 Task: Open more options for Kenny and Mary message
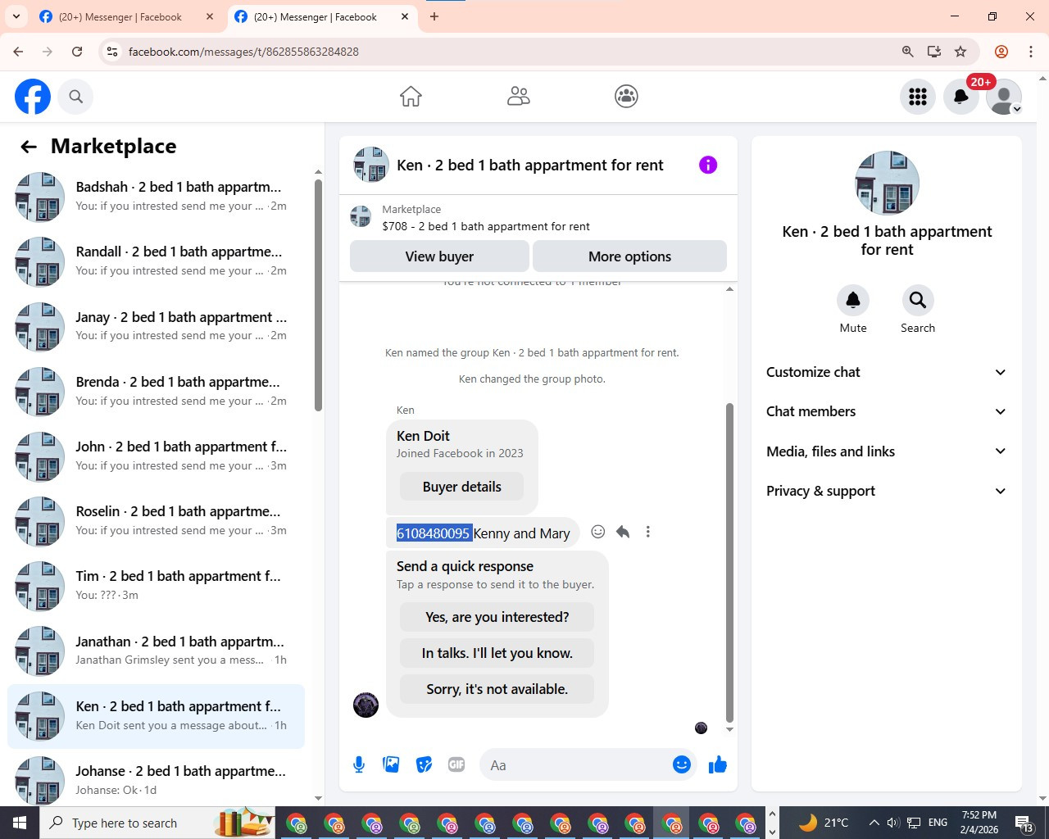(647, 532)
